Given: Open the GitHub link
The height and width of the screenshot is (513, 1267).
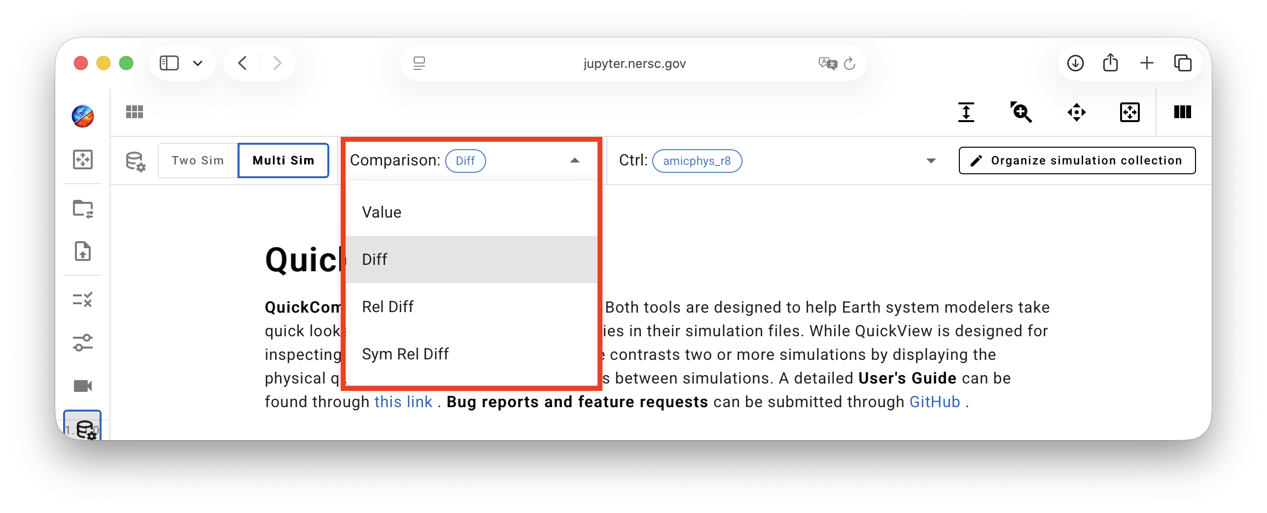Looking at the screenshot, I should [935, 402].
